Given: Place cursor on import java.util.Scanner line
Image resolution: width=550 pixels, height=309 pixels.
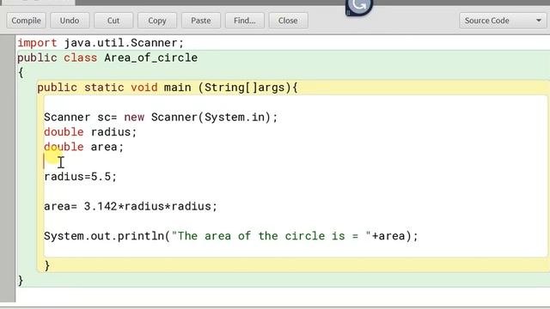Looking at the screenshot, I should [x=101, y=43].
